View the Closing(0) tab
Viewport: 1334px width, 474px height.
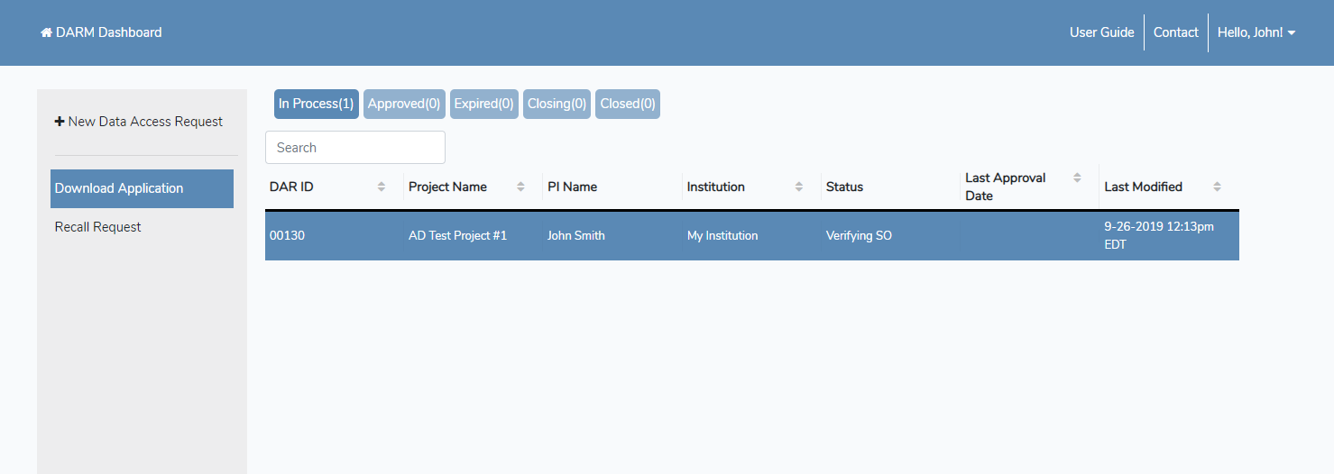click(557, 104)
